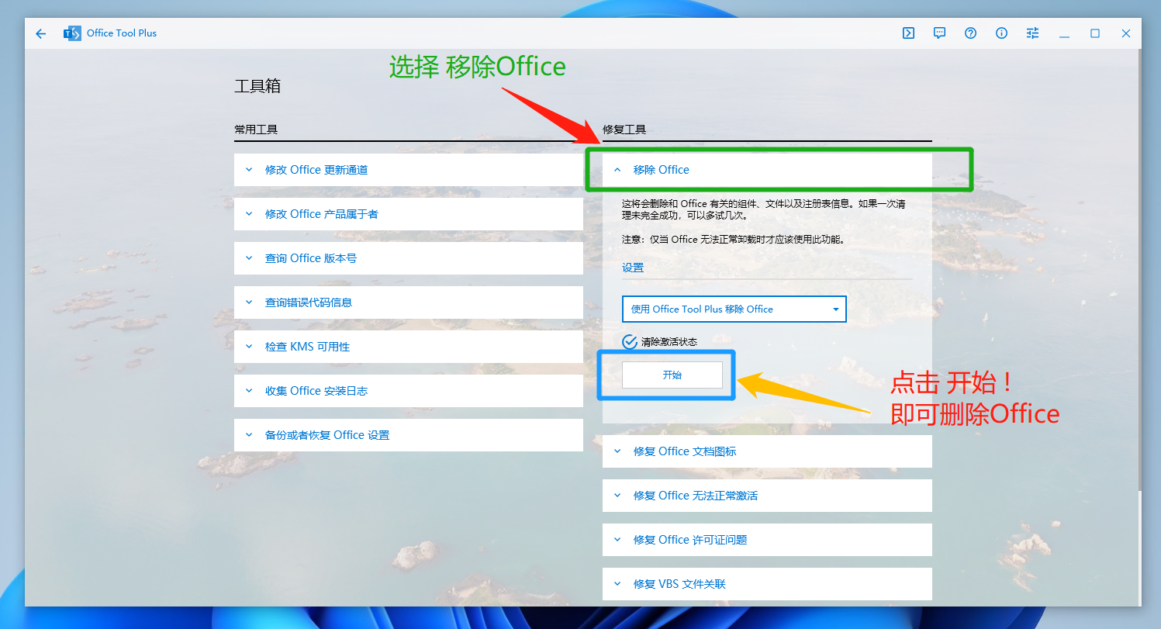Open the help question mark icon

(970, 33)
